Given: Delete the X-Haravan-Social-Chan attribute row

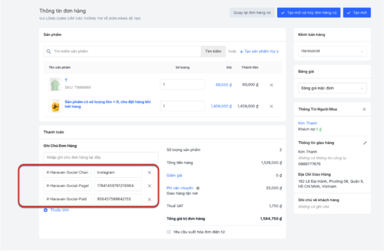Looking at the screenshot, I should point(150,173).
